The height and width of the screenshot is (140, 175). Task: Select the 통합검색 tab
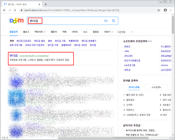click(14, 32)
